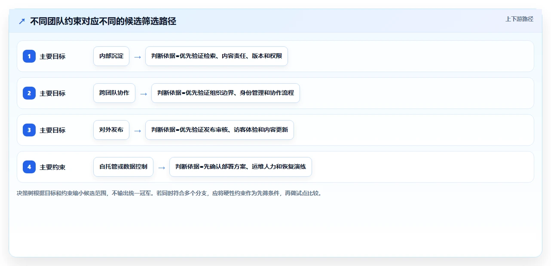Select the step badge numbered 3
This screenshot has height=266, width=551.
[29, 130]
